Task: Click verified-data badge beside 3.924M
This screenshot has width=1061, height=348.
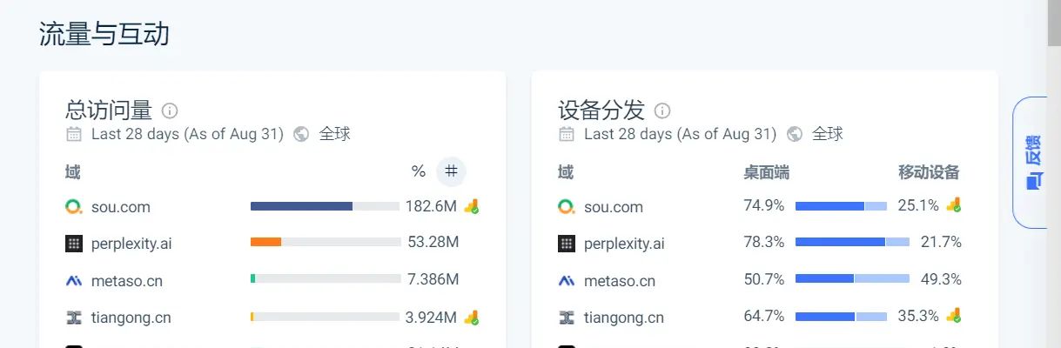Action: 472,318
